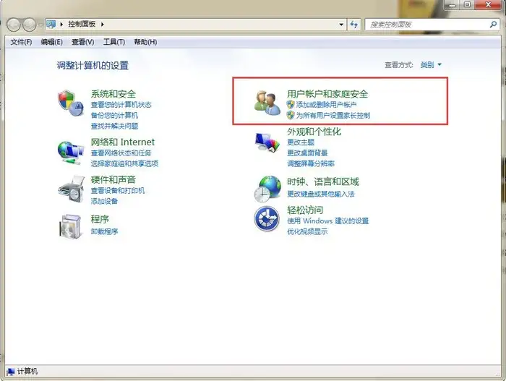Open the Ease of Access circular icon
This screenshot has width=506, height=381.
point(267,218)
